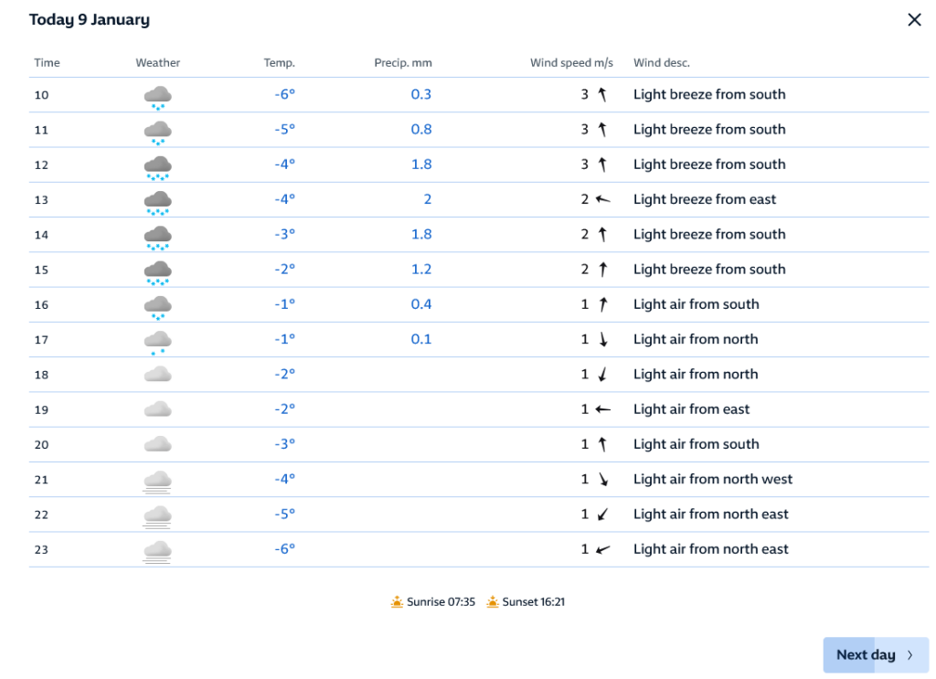936x679 pixels.
Task: Click the chevron on Next day button
Action: click(x=910, y=655)
